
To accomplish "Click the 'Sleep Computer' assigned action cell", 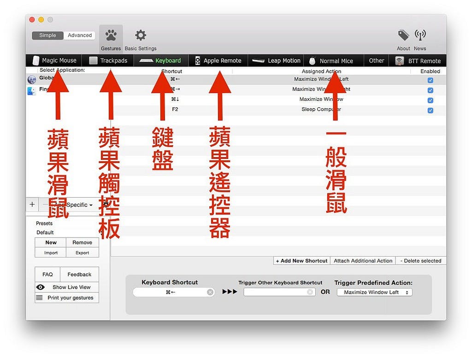I will click(x=321, y=109).
